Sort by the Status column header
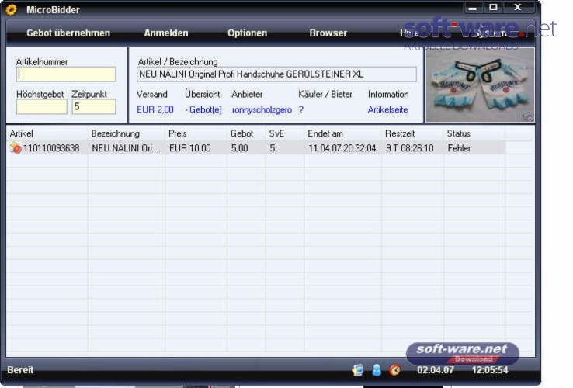573x388 pixels. (474, 133)
